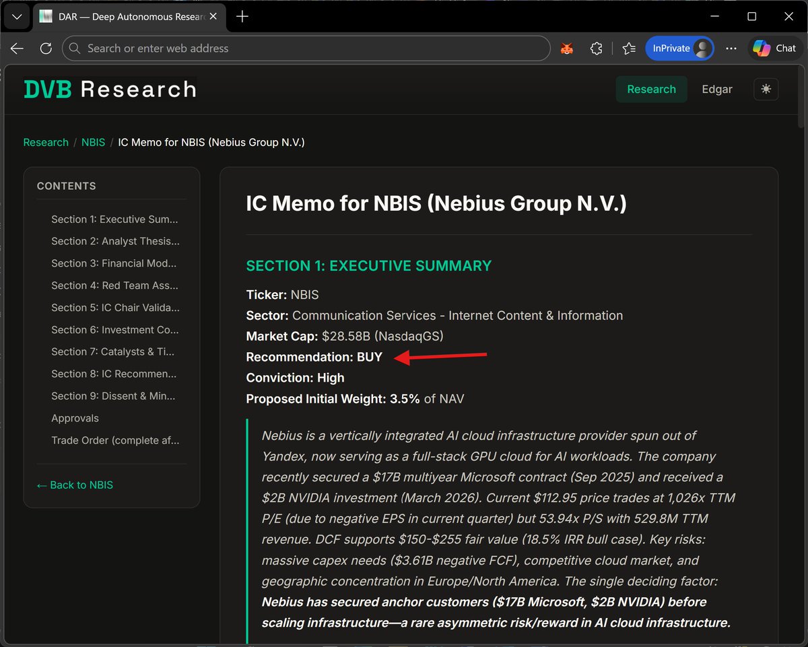
Task: Open the MetaMask fox extension
Action: point(567,48)
